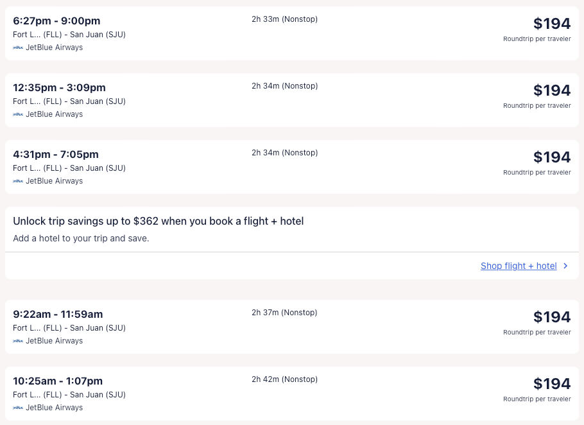Click the 12:35pm - 3:09pm time heading
Viewport: 584px width, 425px height.
coord(59,88)
